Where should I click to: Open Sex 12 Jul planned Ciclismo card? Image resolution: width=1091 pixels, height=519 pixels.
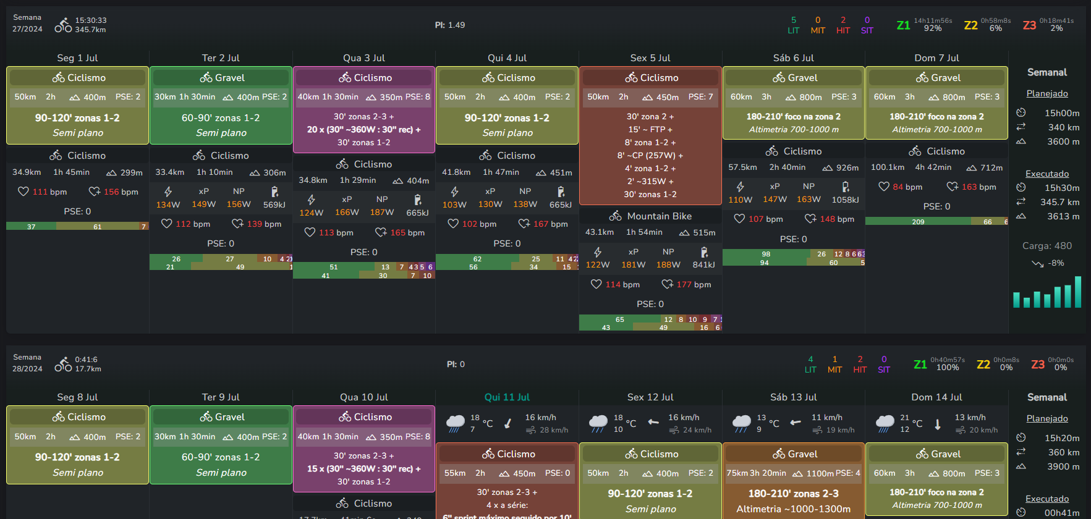650,479
